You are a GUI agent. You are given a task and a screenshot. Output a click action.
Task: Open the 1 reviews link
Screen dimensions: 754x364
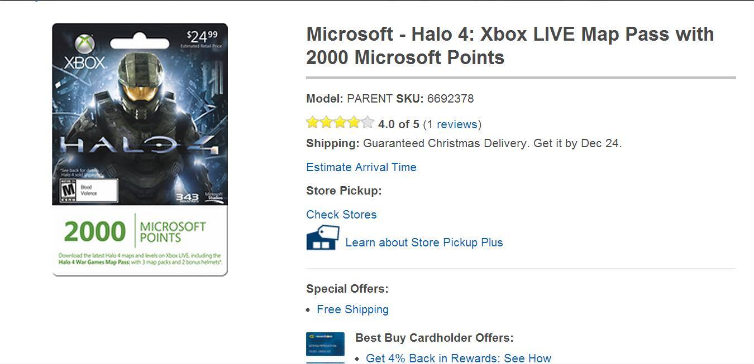click(451, 124)
